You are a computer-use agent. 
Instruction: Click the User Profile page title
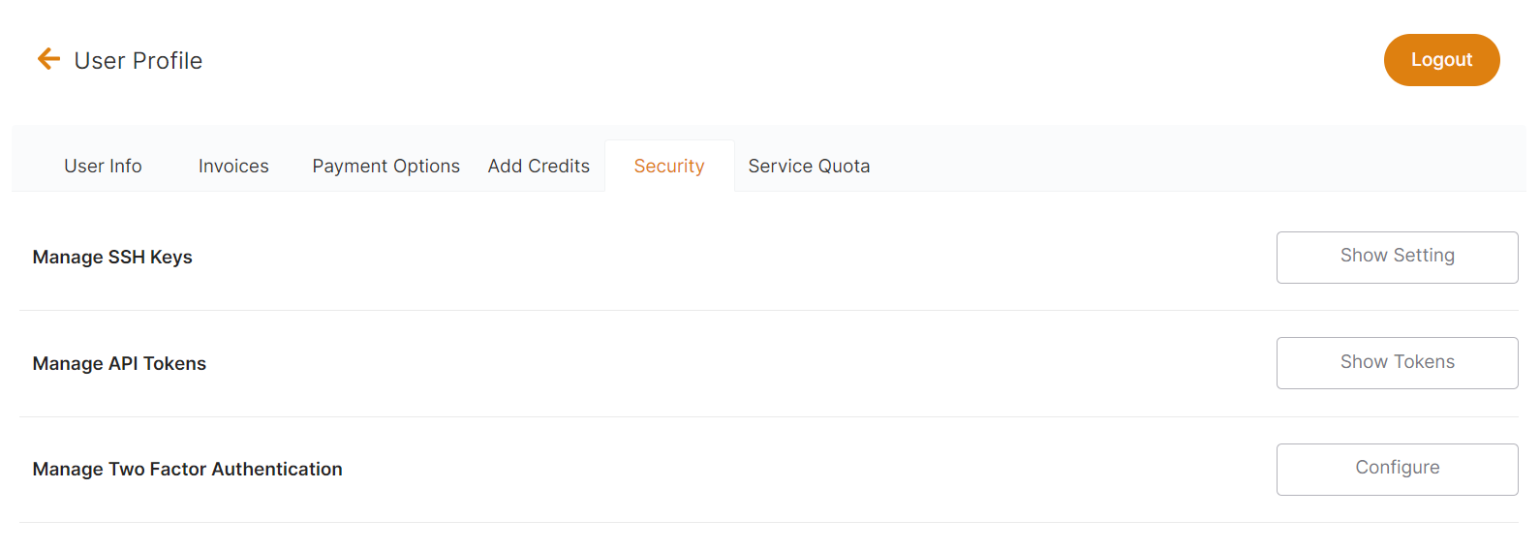coord(139,61)
